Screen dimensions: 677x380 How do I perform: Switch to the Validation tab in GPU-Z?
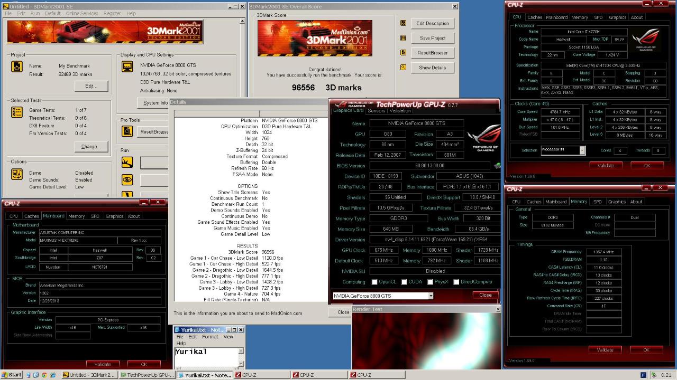(400, 111)
